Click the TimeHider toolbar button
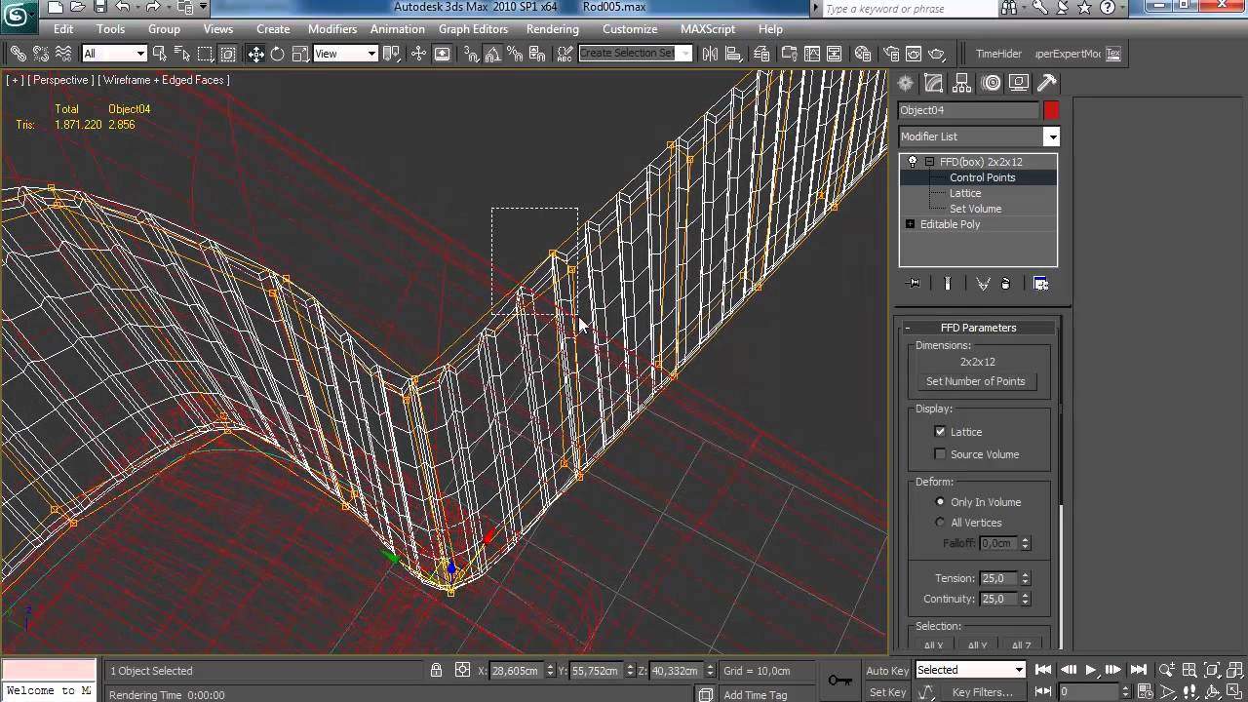This screenshot has height=702, width=1248. 998,54
